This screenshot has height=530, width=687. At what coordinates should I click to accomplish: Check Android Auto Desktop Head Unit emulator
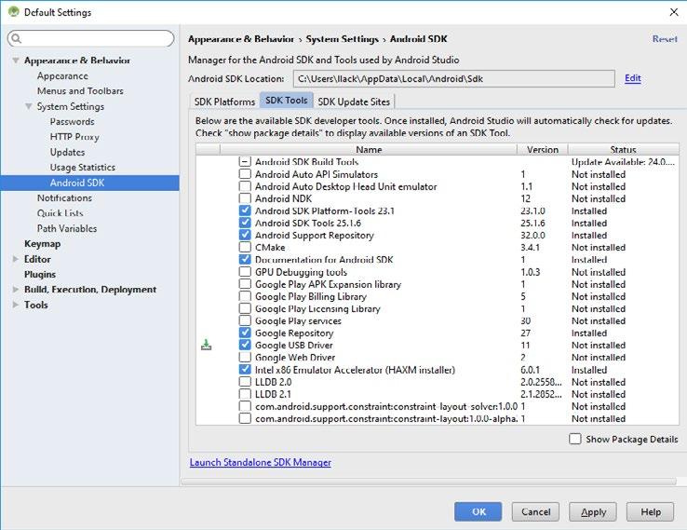pos(245,186)
